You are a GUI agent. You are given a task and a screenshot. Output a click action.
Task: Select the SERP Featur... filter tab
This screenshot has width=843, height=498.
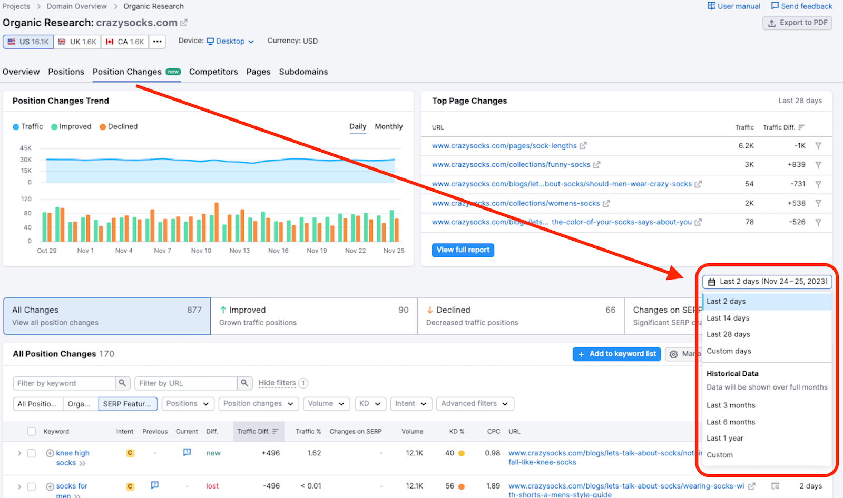pos(128,404)
